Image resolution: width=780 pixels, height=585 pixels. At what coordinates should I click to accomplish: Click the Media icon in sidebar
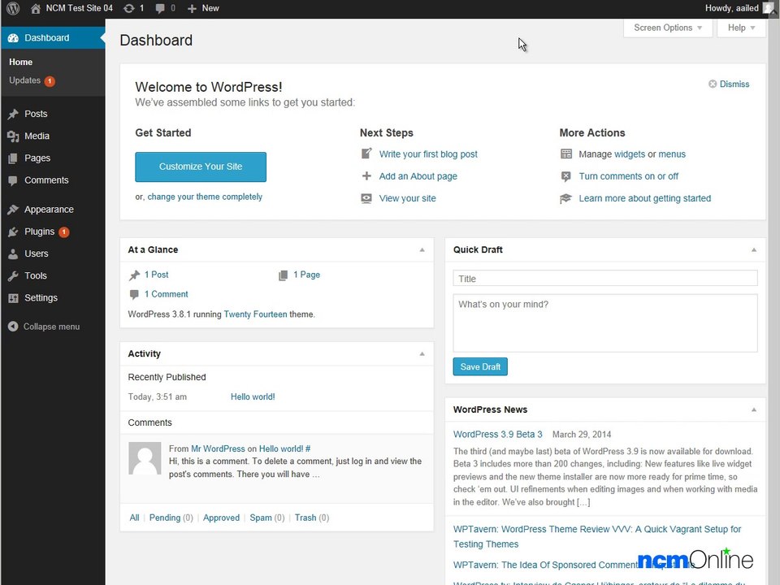click(13, 136)
